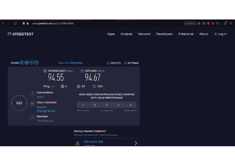235x166 pixels.
Task: Rate download speed as 5 Much better
Action: [x=130, y=105]
